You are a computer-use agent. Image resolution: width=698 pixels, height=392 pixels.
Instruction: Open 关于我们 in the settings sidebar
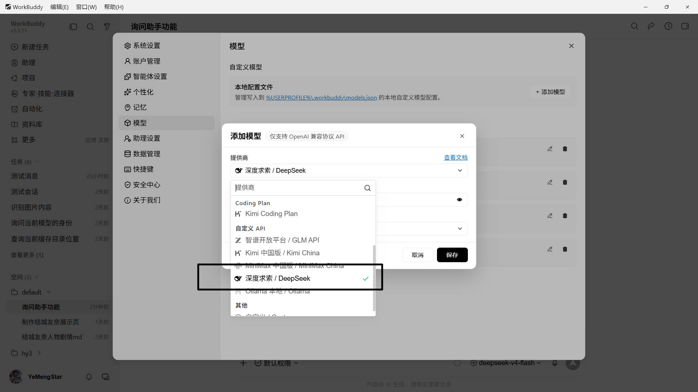pos(167,200)
